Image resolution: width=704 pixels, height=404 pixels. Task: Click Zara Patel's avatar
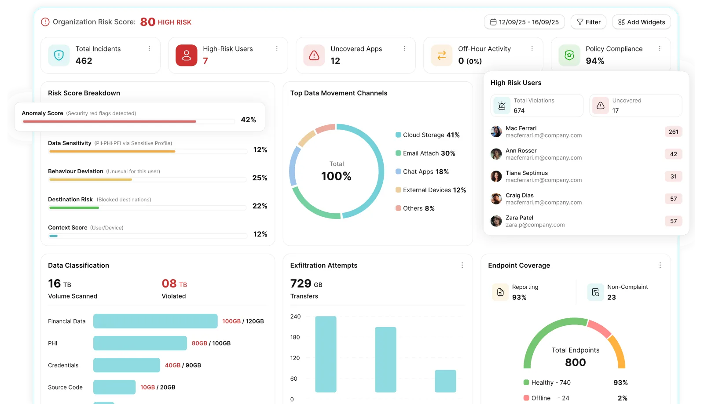pyautogui.click(x=496, y=221)
